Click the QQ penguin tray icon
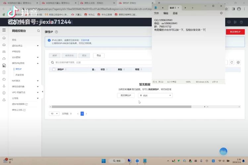 pyautogui.click(x=190, y=161)
